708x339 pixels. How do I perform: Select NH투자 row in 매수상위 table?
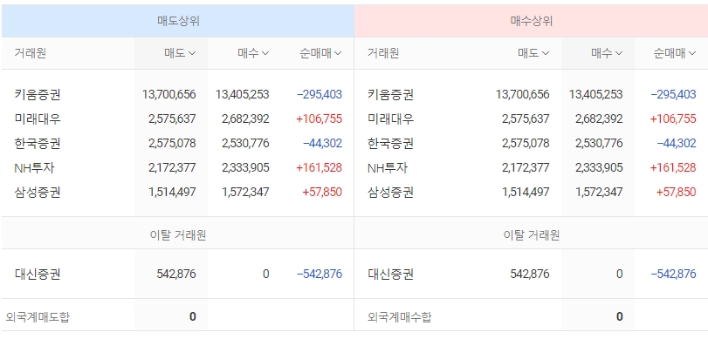click(x=532, y=167)
